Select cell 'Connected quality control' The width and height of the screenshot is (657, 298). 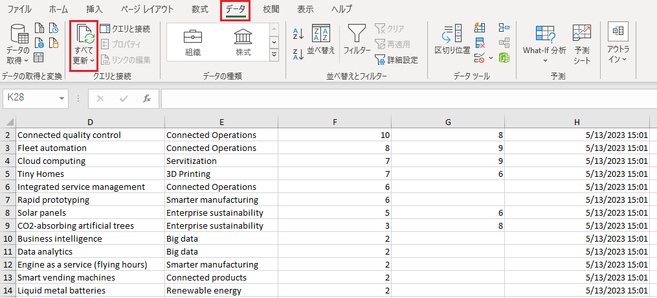click(90, 135)
